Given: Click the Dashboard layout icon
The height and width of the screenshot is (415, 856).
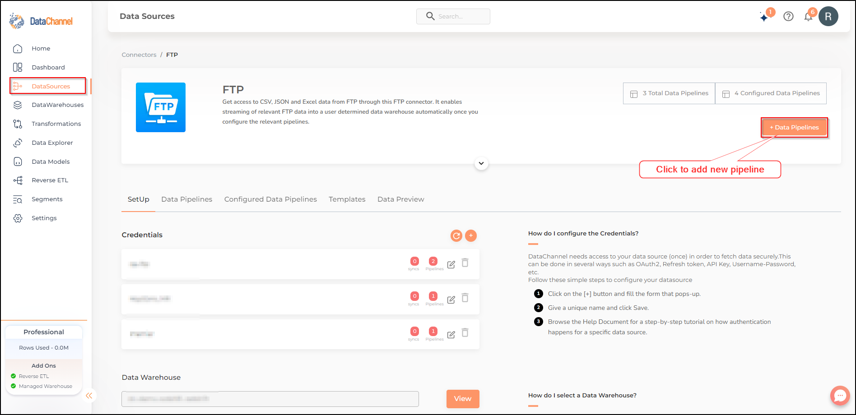Looking at the screenshot, I should click(18, 67).
